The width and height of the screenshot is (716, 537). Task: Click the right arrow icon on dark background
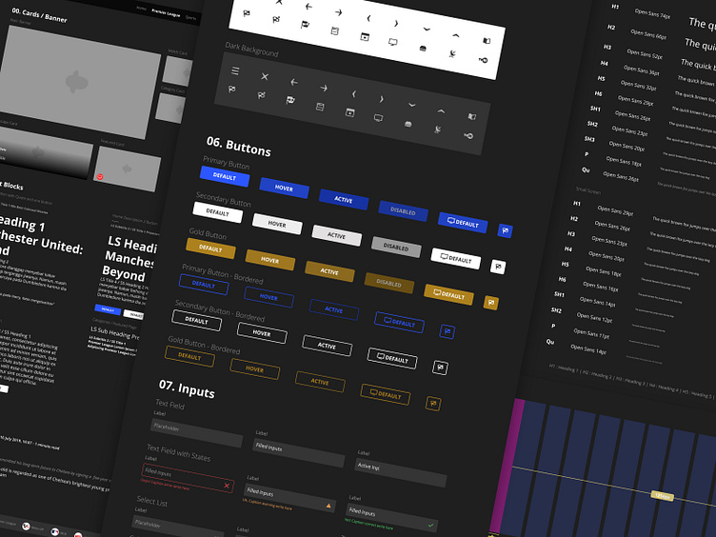pos(324,89)
